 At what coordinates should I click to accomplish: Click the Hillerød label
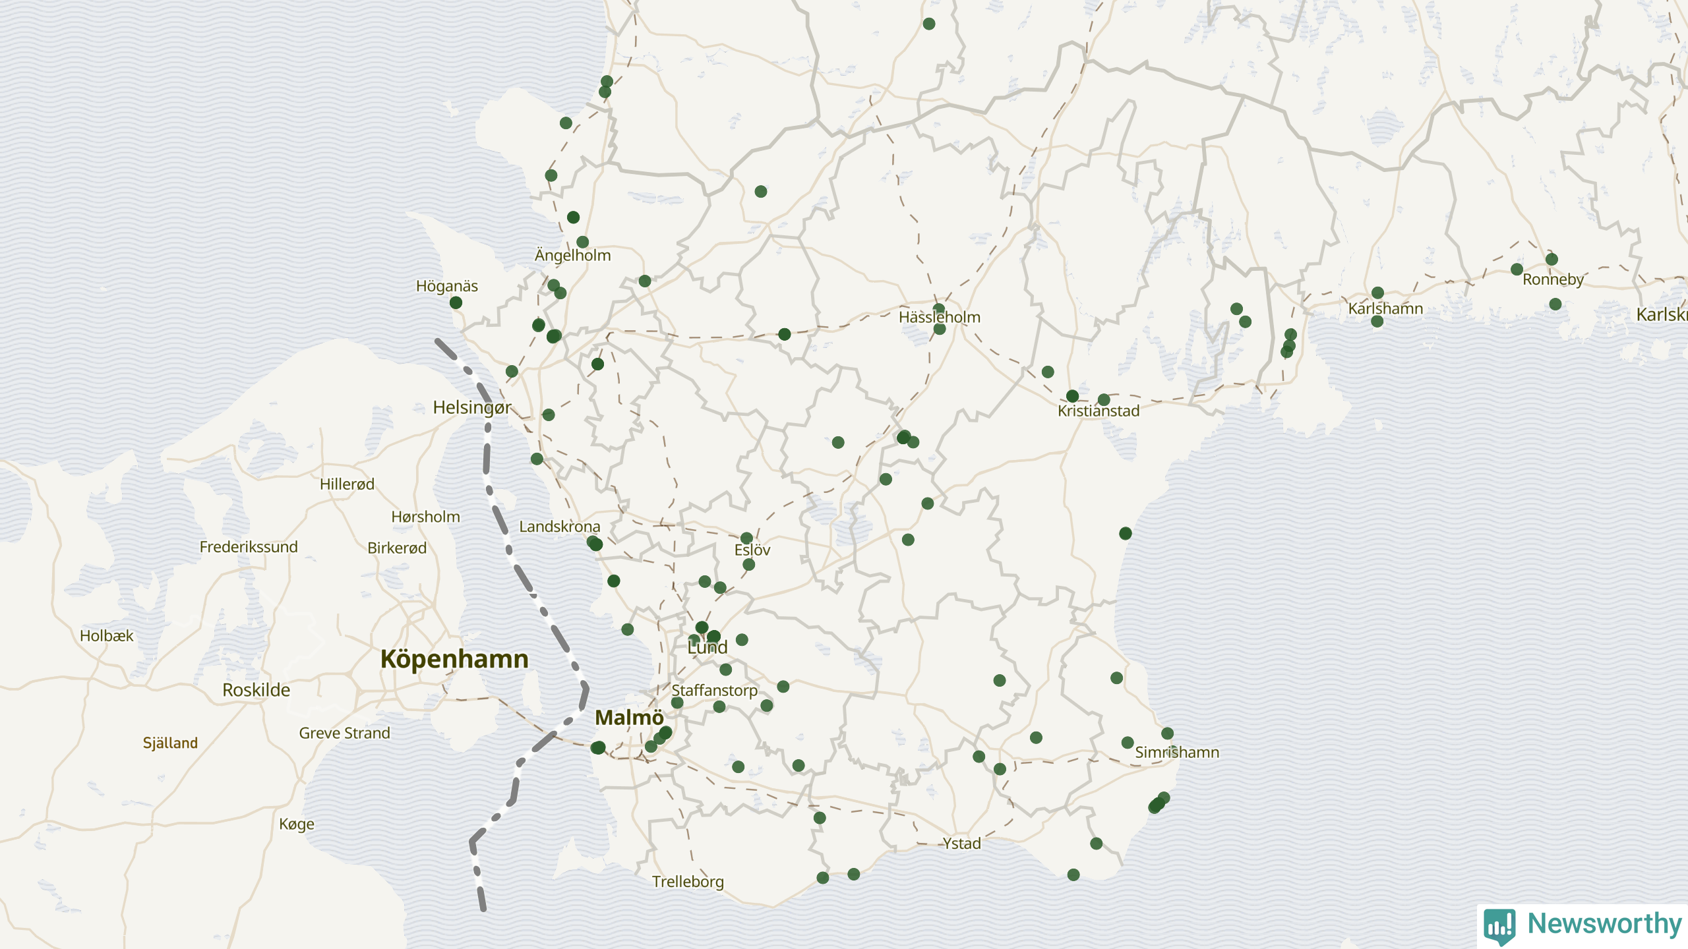pos(347,484)
